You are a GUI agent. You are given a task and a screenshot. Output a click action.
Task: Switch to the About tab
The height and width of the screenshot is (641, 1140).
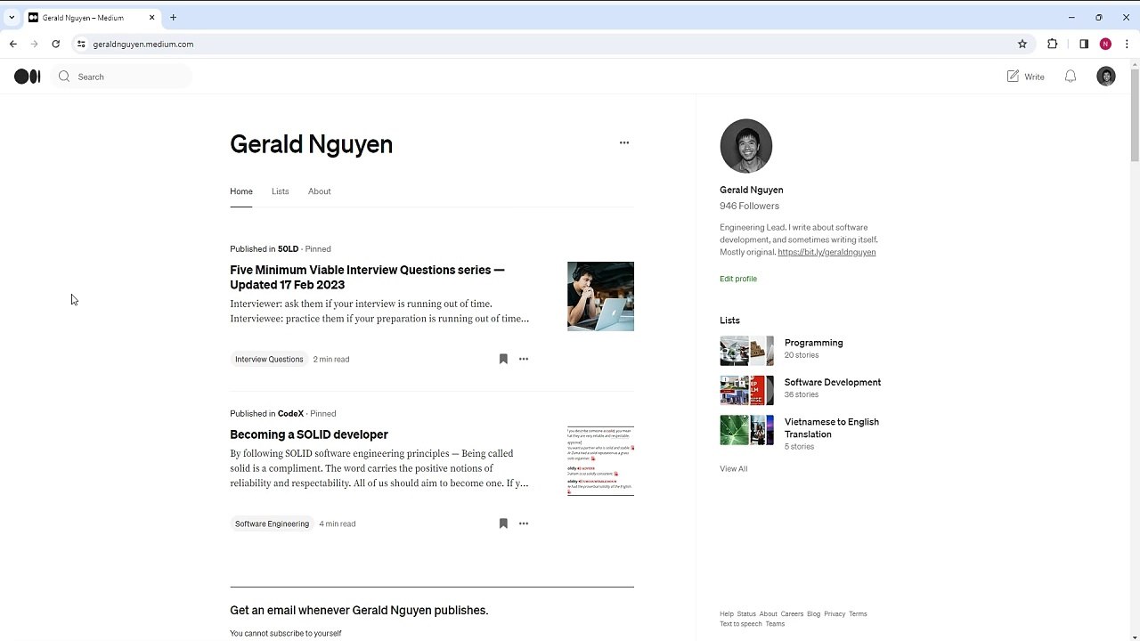coord(320,191)
